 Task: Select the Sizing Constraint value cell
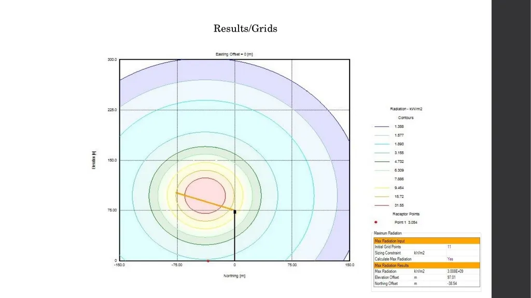463,253
